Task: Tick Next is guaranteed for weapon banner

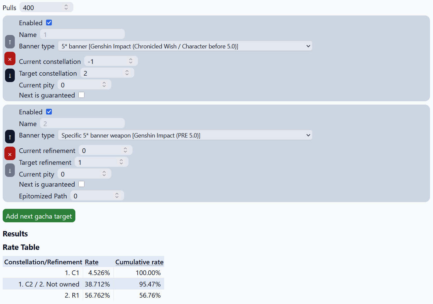Action: click(x=81, y=184)
